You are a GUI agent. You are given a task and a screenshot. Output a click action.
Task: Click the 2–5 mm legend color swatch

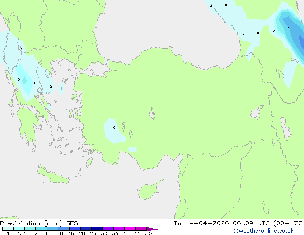(41, 229)
